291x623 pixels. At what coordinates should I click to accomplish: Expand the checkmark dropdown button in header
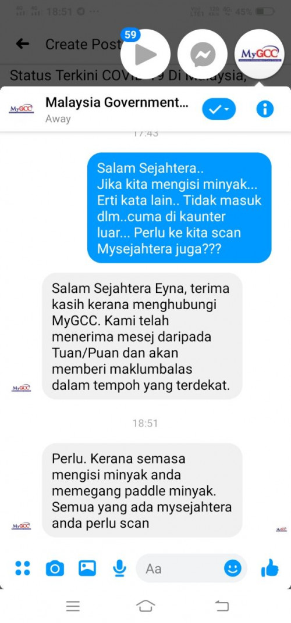click(219, 109)
